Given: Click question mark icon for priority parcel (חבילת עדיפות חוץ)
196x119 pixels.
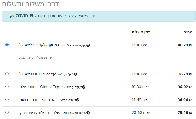Looking at the screenshot, I should click(88, 113).
